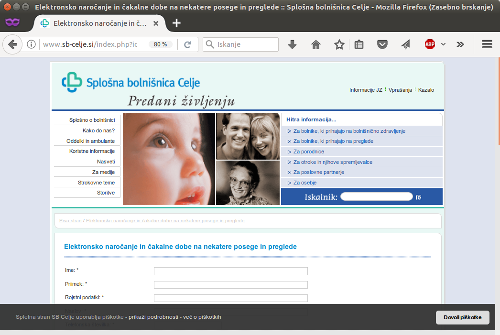Select the Elektronsko naročanje browser tab
The width and height of the screenshot is (500, 335).
tap(99, 23)
